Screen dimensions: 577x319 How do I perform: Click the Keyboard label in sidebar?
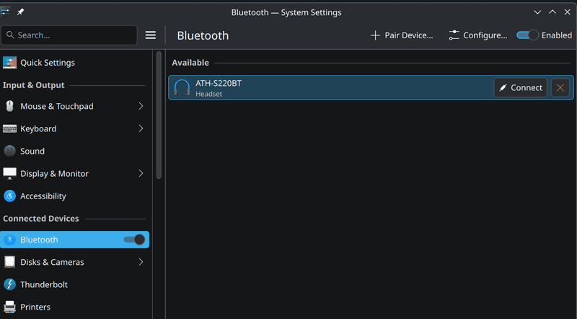point(38,128)
